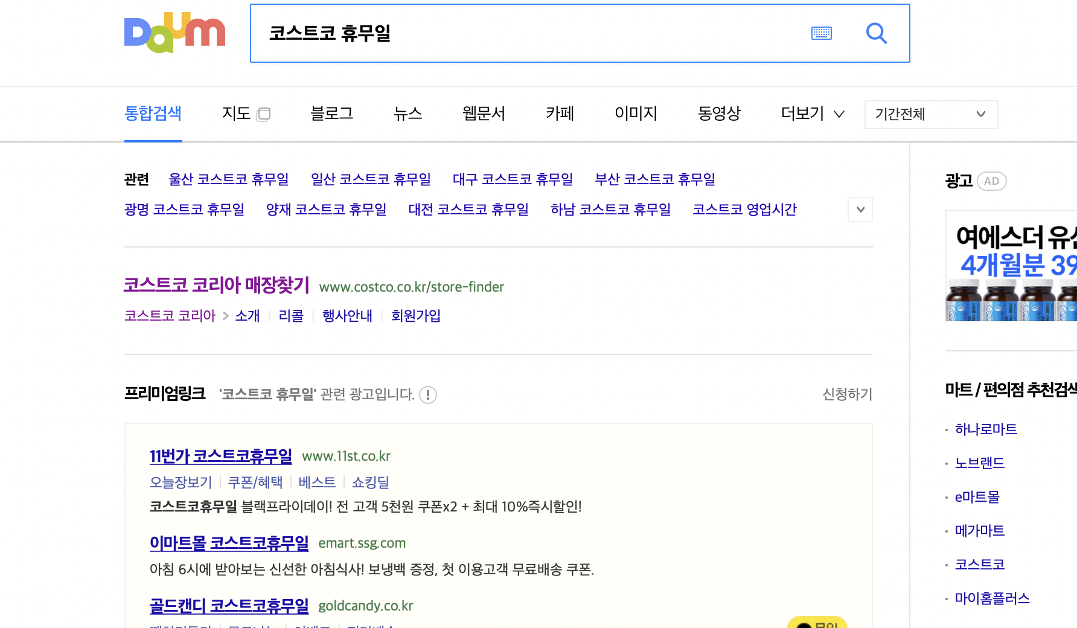Open related search 하남 코스트코 휴무일

click(610, 210)
